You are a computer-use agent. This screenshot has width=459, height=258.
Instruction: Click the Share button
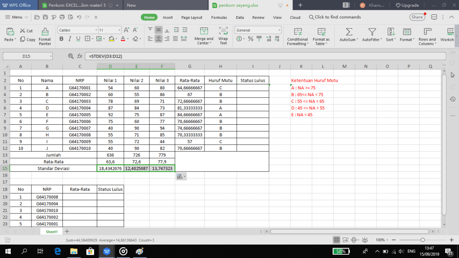coord(417,17)
